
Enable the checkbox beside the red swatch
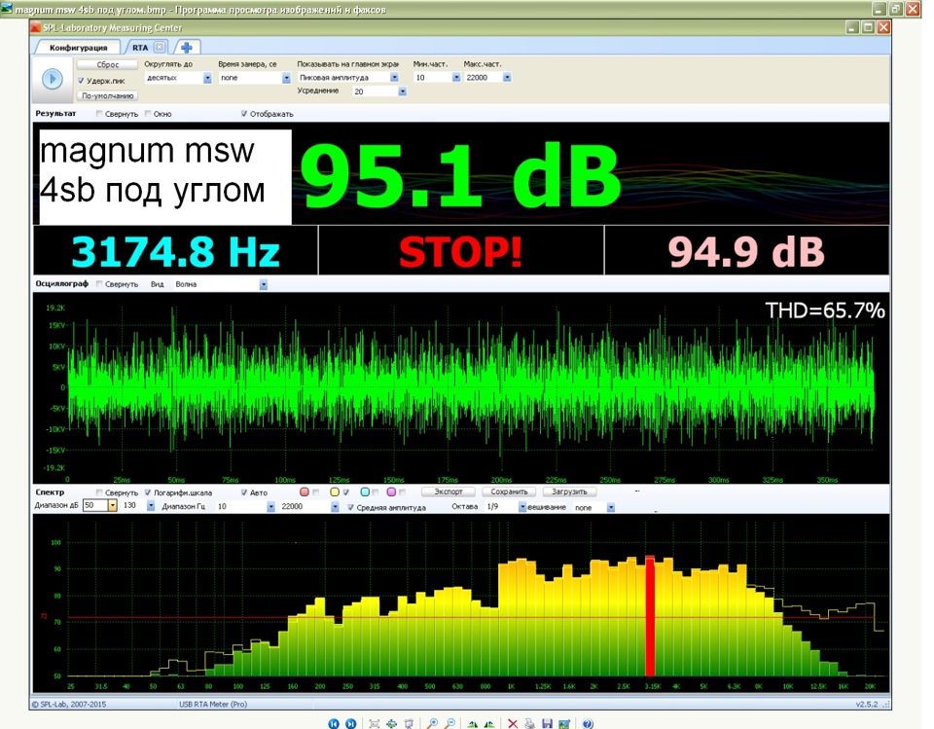(315, 492)
